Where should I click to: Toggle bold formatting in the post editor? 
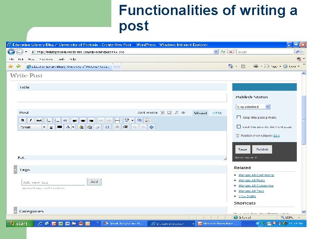[23, 120]
